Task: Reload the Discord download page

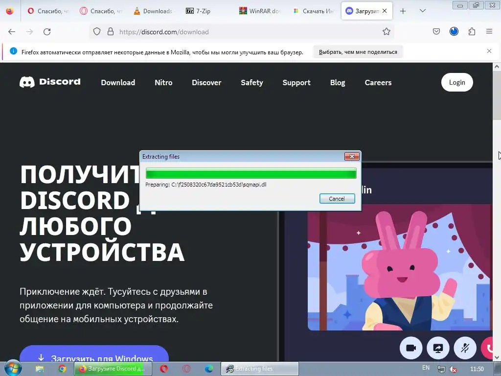Action: tap(47, 32)
